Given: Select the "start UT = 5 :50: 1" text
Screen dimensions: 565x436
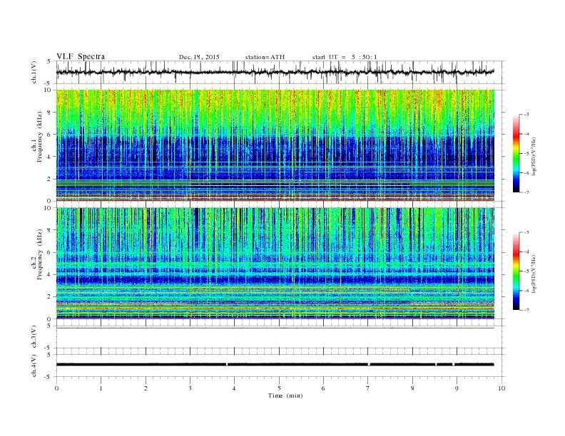Looking at the screenshot, I should coord(345,57).
